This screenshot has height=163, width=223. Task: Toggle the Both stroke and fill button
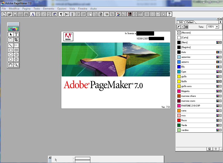tap(186, 27)
